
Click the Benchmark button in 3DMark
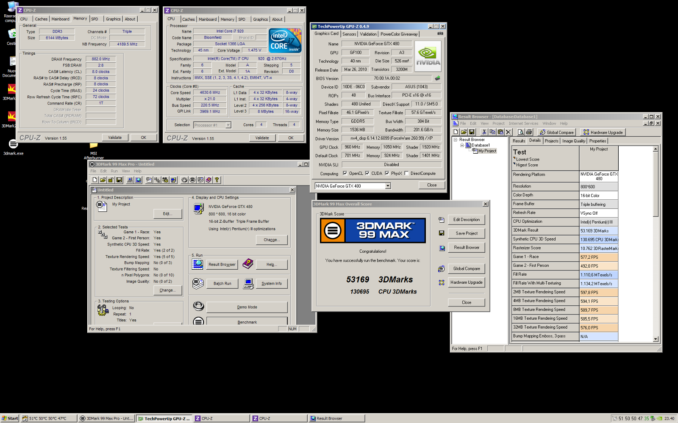247,322
